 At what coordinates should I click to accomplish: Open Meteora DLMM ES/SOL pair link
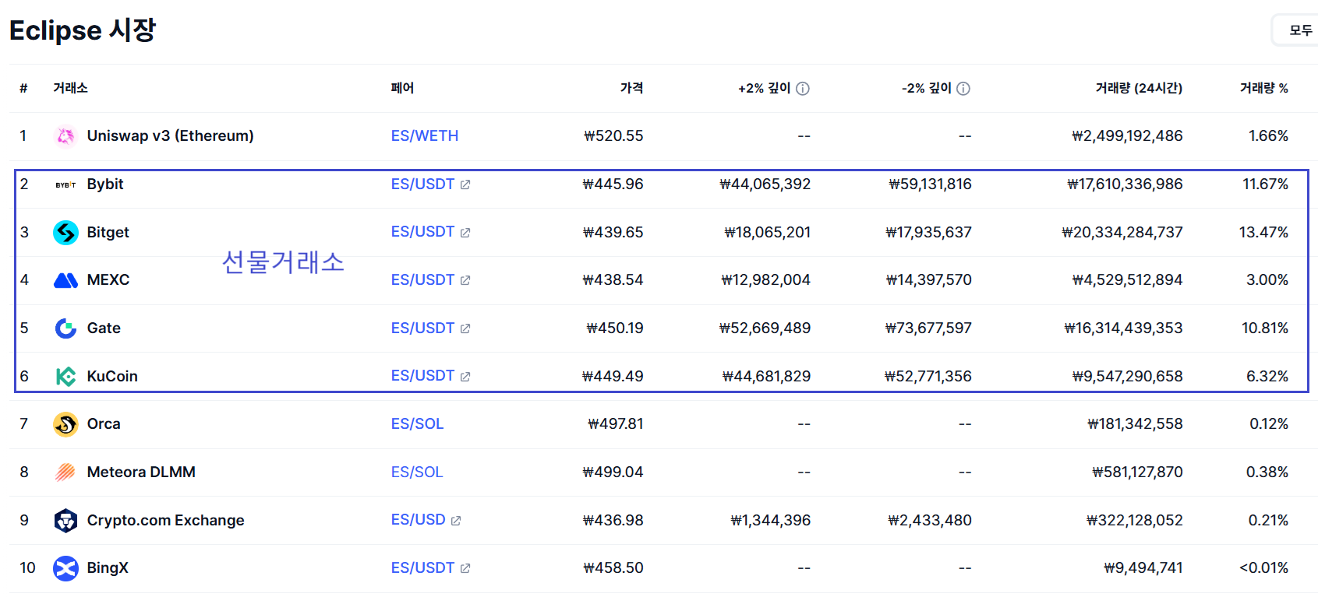pos(417,472)
